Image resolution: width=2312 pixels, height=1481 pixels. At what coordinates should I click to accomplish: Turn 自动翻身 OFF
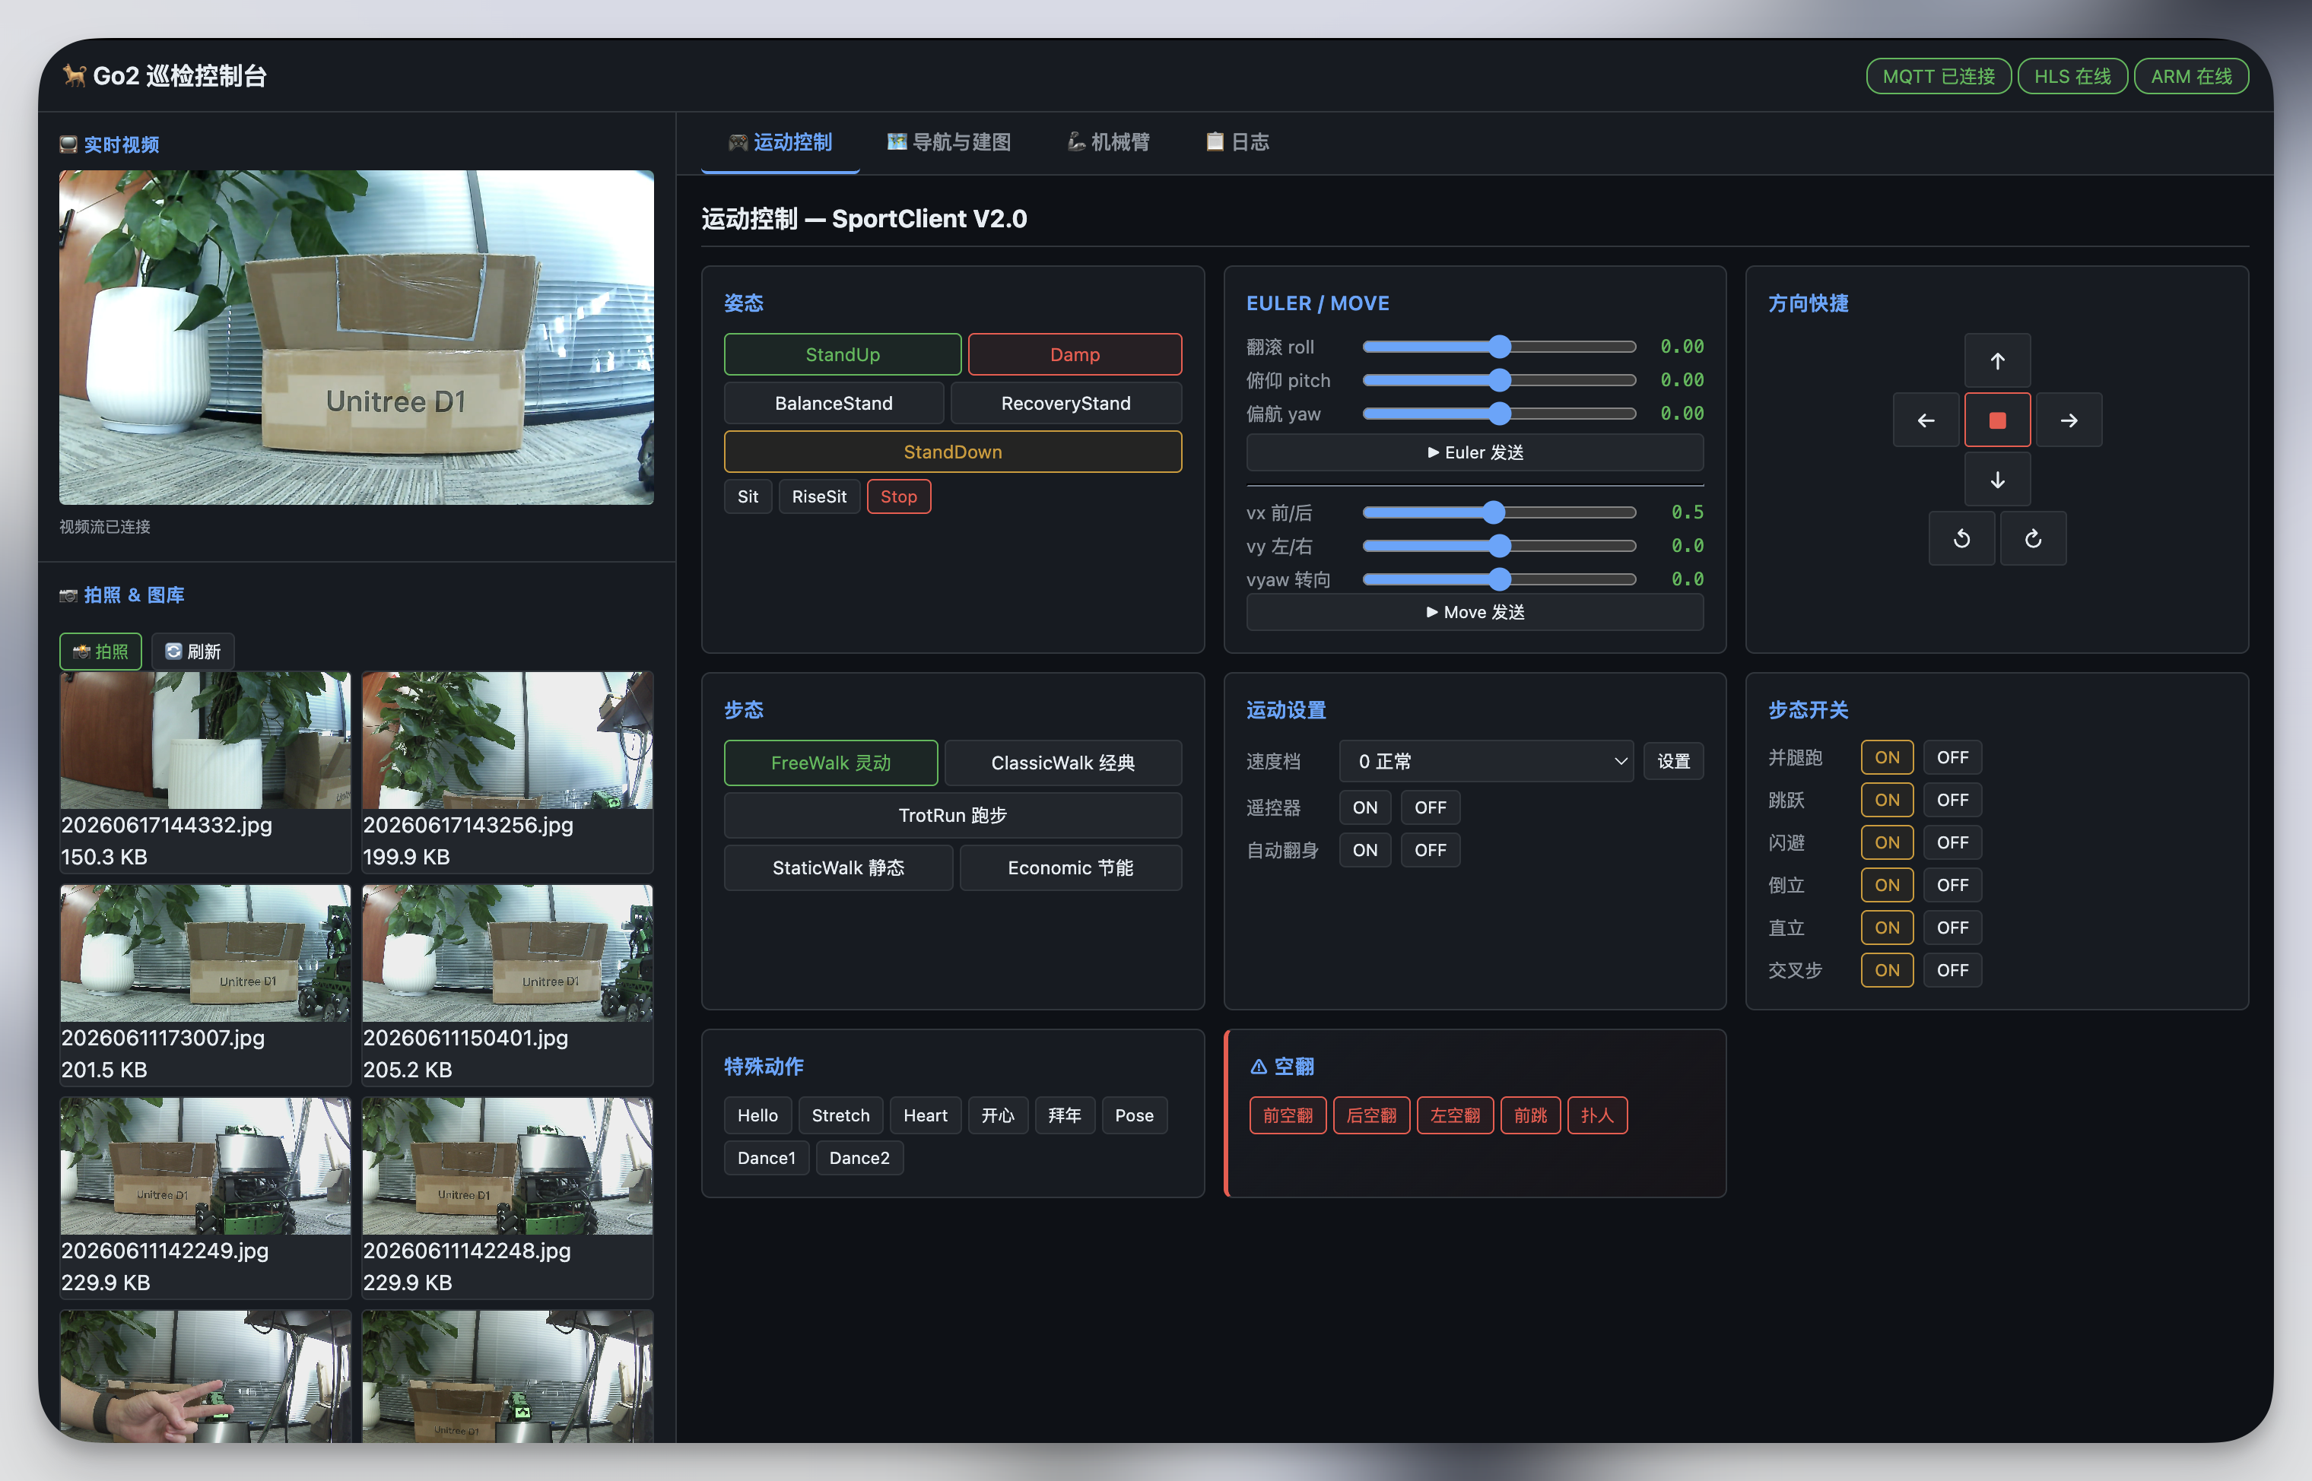(1430, 850)
